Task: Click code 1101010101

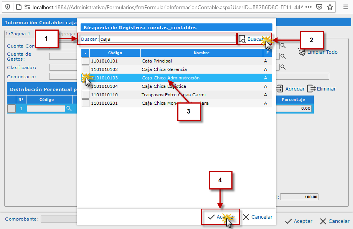Action: pos(104,61)
